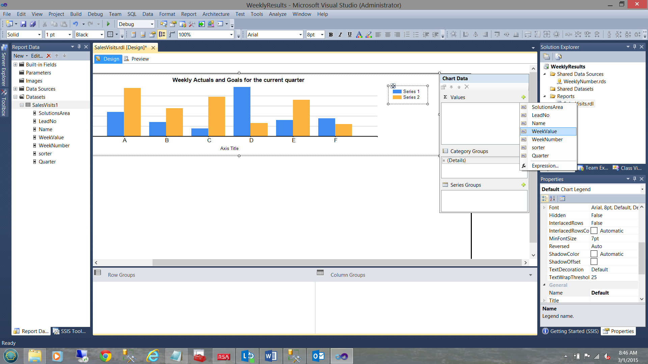Image resolution: width=648 pixels, height=364 pixels.
Task: Click the alphabetical sort icon in Properties
Action: point(552,199)
